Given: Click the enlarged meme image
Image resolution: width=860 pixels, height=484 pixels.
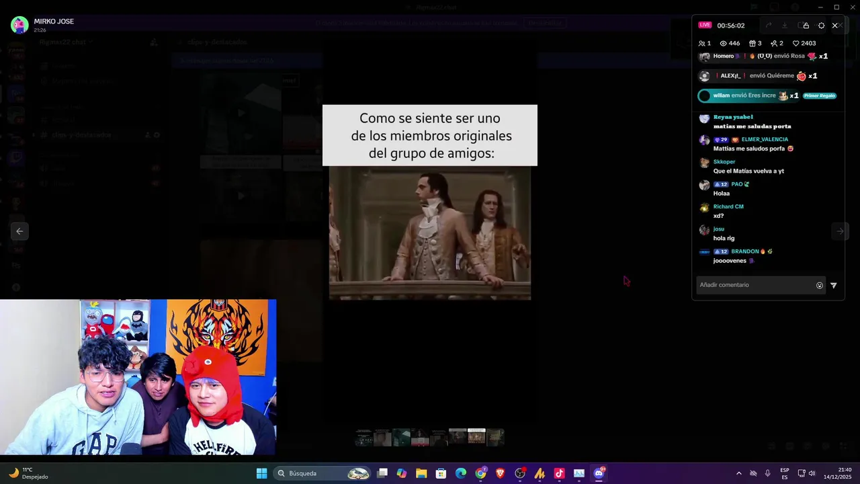Looking at the screenshot, I should [430, 202].
